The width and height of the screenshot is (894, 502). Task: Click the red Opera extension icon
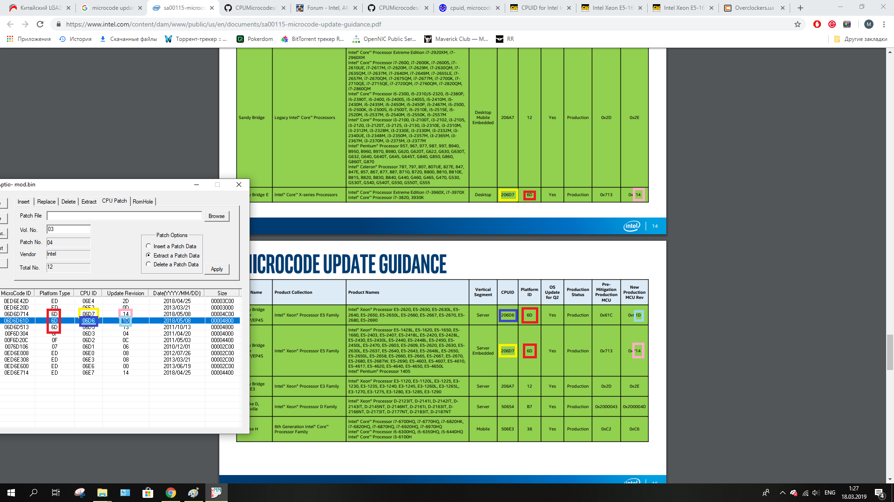[x=817, y=24]
